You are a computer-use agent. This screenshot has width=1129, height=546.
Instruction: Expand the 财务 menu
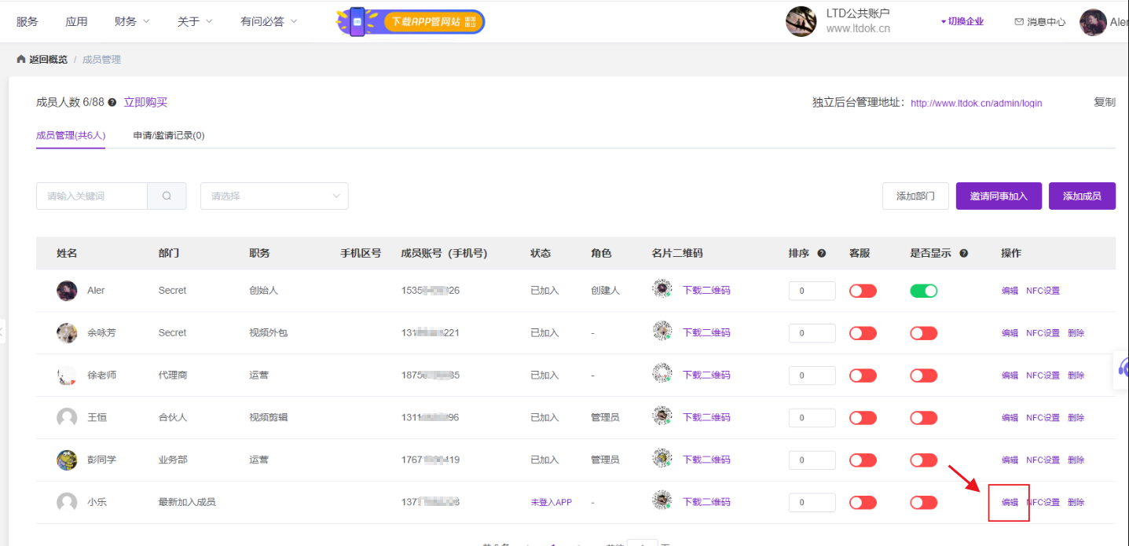pos(132,21)
